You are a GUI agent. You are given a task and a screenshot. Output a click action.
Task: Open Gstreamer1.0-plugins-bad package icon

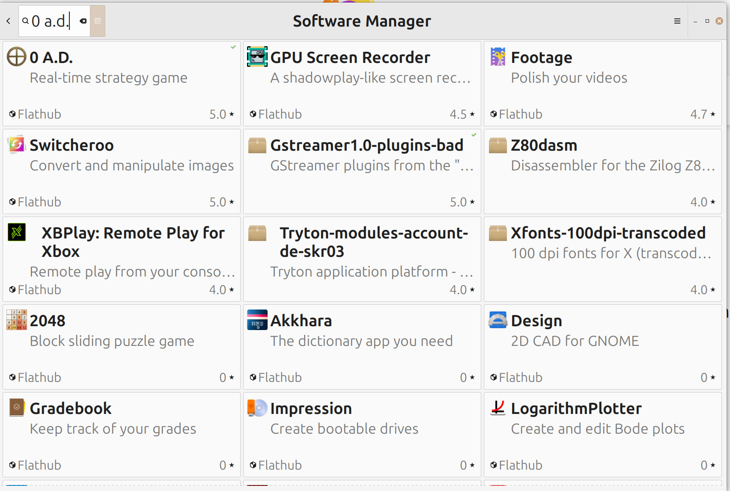point(257,145)
